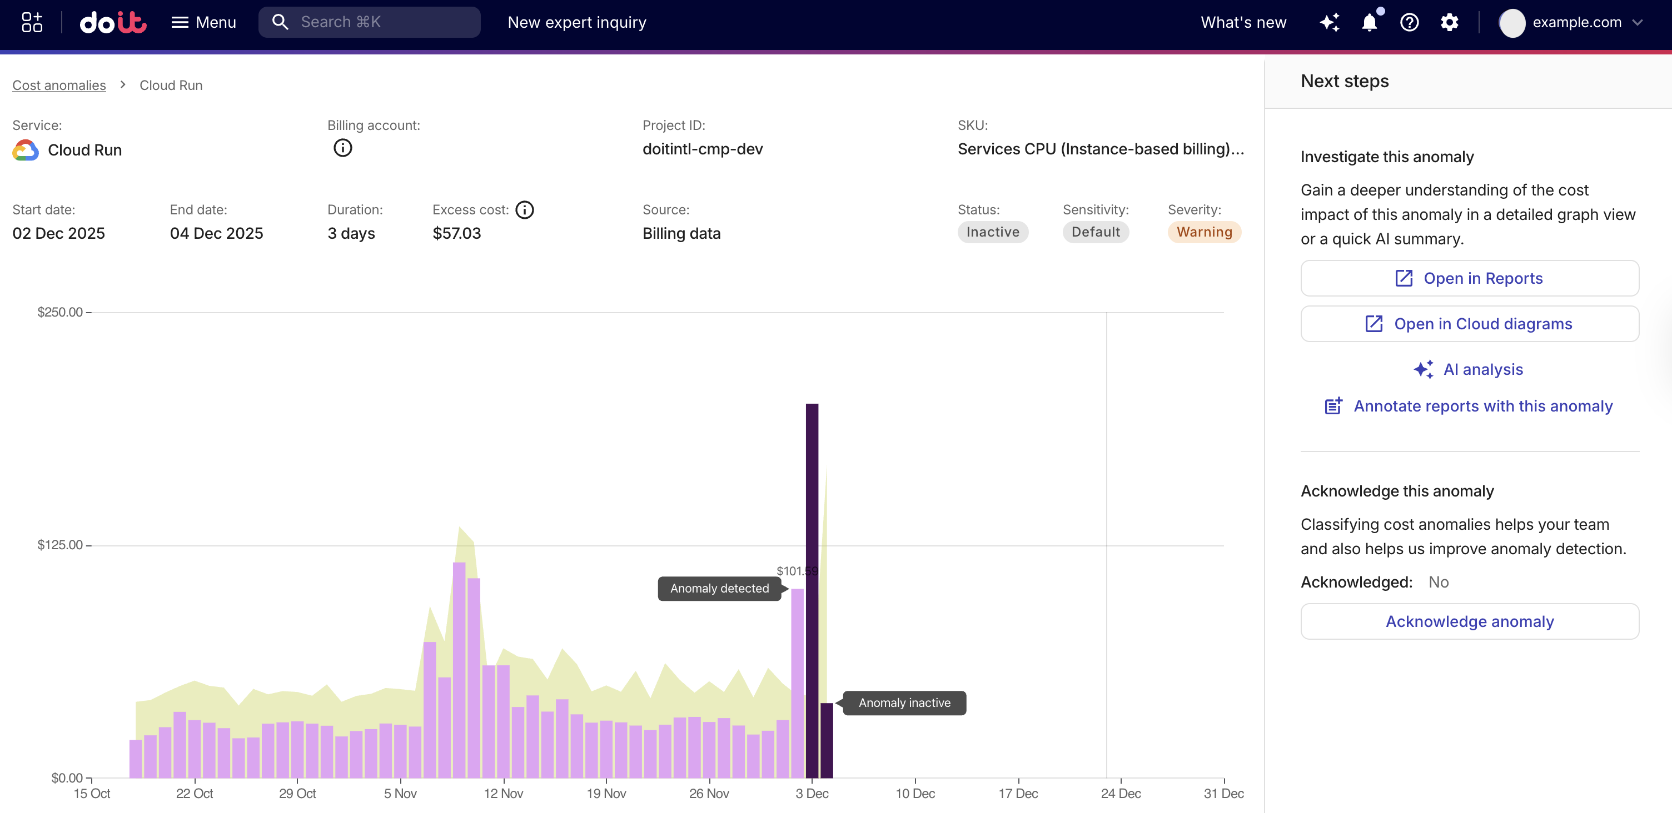This screenshot has height=813, width=1672.
Task: Click the DoiT logo
Action: click(x=112, y=22)
